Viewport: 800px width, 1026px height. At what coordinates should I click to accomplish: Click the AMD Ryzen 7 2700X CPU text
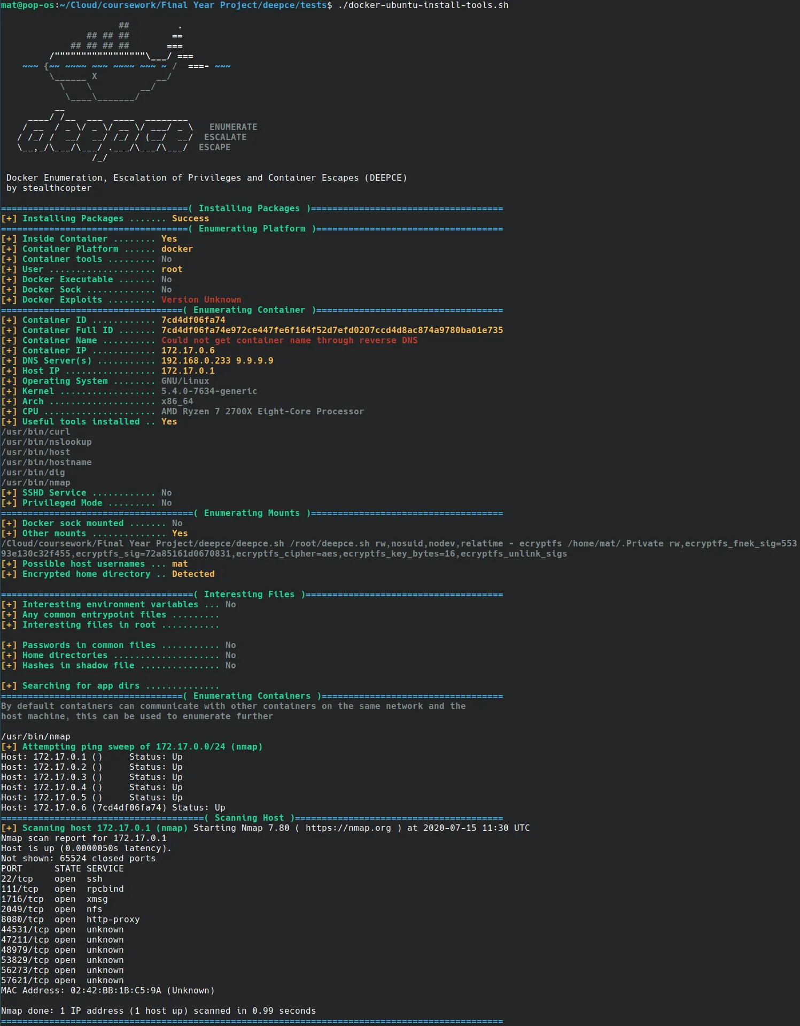click(262, 412)
